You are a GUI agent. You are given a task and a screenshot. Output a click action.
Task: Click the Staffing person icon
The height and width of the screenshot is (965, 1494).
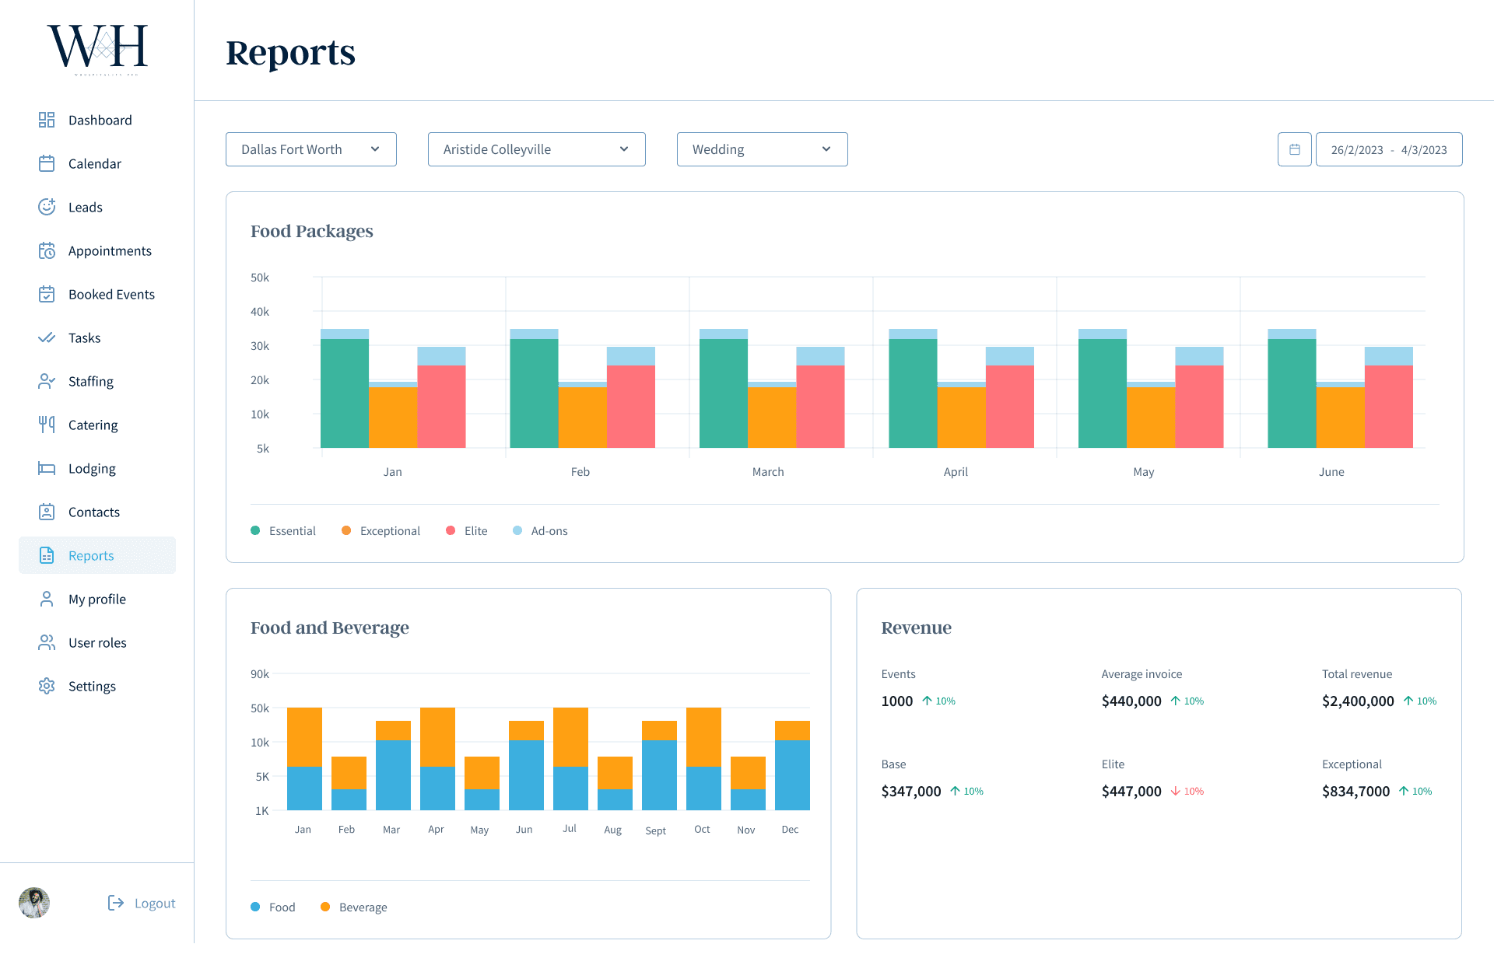(47, 381)
